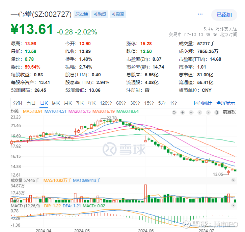The height and width of the screenshot is (232, 245).
Task: Click the 最高 value 13.96
Action: point(30,44)
